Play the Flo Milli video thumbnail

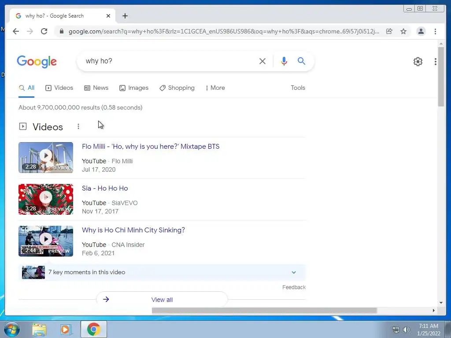(46, 158)
